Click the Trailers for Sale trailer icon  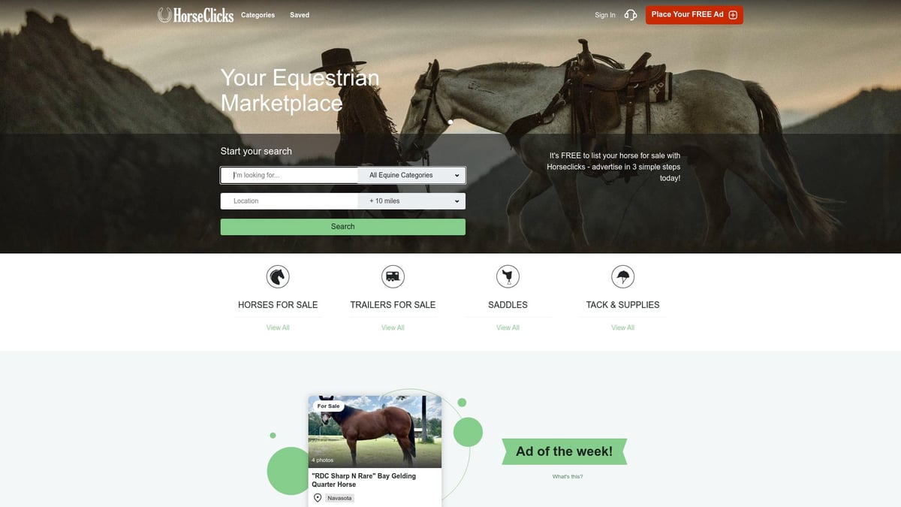pyautogui.click(x=393, y=276)
